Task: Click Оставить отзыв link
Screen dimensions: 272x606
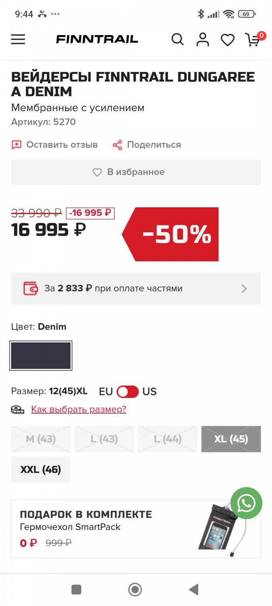Action: coord(55,145)
